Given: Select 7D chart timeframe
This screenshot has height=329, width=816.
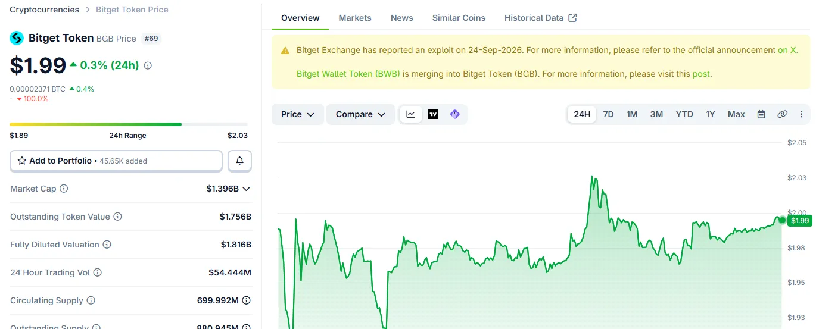Looking at the screenshot, I should (x=608, y=114).
